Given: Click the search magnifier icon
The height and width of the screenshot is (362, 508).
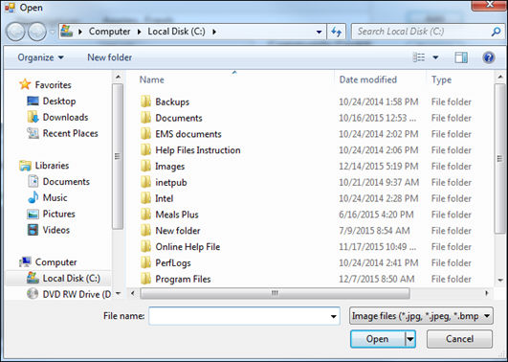Looking at the screenshot, I should (496, 32).
